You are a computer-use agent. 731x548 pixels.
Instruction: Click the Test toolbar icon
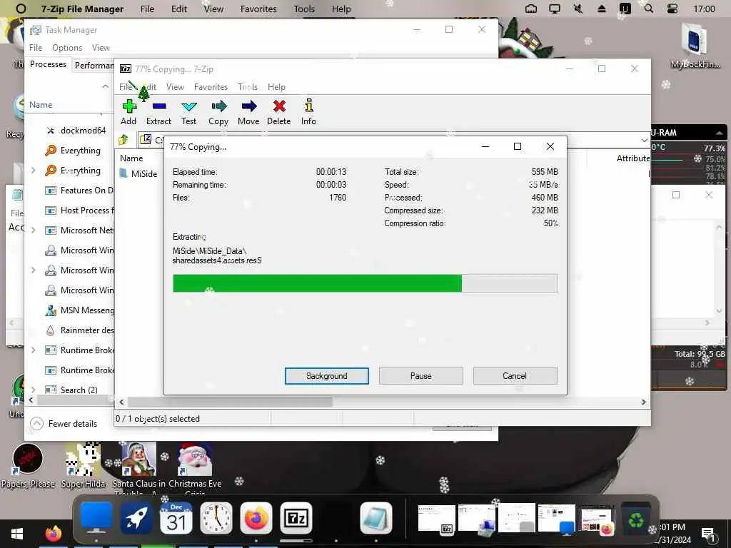188,112
